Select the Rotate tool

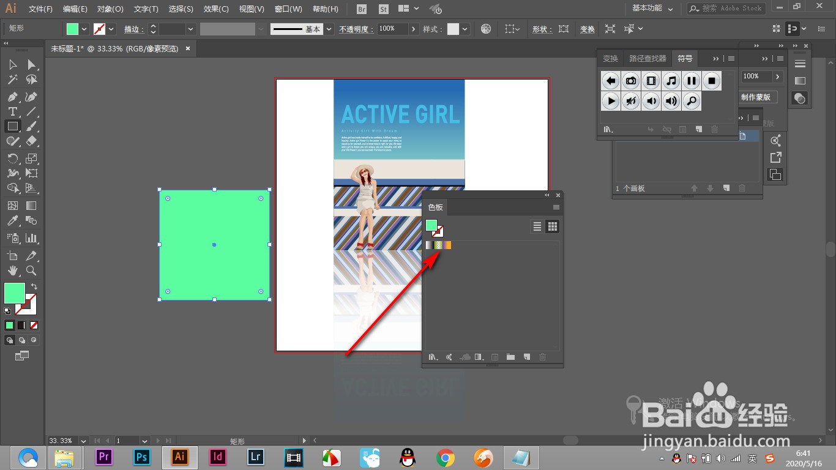click(12, 159)
